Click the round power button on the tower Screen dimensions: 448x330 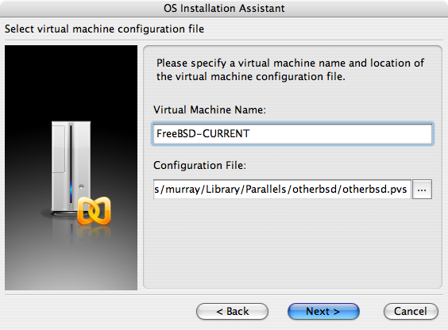tap(81, 187)
